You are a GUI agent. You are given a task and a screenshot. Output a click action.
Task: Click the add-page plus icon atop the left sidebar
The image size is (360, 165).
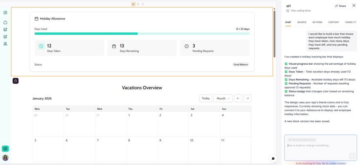point(5,13)
